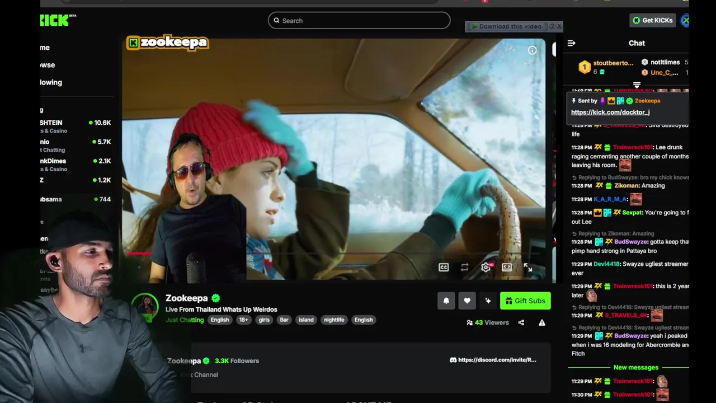716x403 pixels.
Task: Jump to New messages in chat
Action: pyautogui.click(x=636, y=368)
